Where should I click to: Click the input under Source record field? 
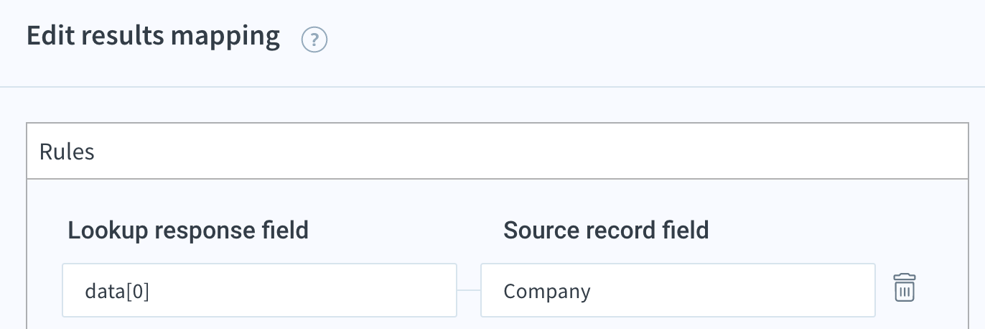pos(678,290)
